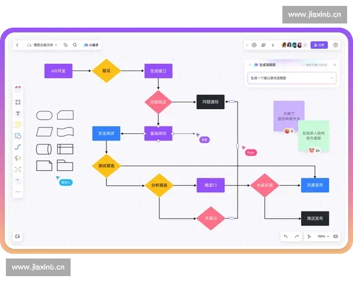Start presentation with the play icon
353x282 pixels.
(254, 45)
